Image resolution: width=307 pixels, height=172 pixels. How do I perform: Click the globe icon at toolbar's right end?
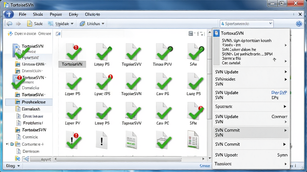point(299,24)
